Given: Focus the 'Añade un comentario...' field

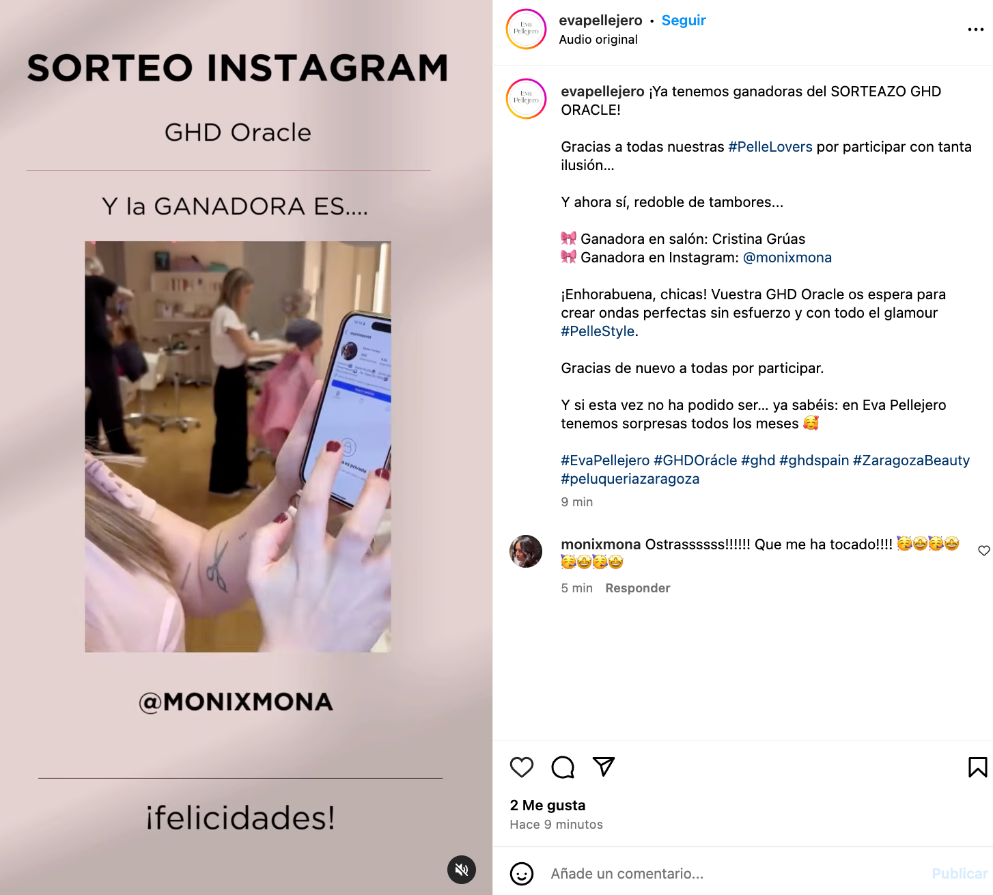Looking at the screenshot, I should (734, 874).
